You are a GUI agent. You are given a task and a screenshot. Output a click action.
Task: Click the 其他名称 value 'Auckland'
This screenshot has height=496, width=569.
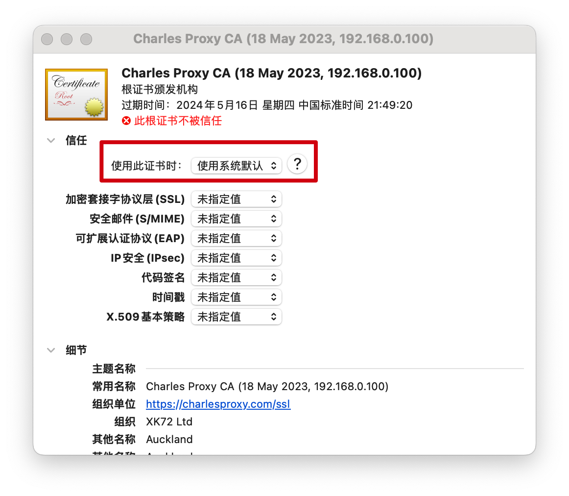click(169, 439)
